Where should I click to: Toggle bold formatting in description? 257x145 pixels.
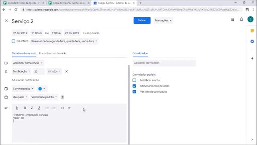[25, 108]
